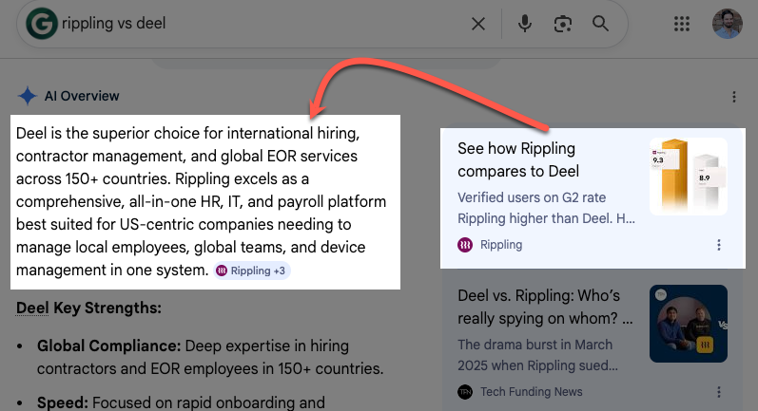
Task: Click the Deel is the superior choice paragraph
Action: pyautogui.click(x=201, y=201)
